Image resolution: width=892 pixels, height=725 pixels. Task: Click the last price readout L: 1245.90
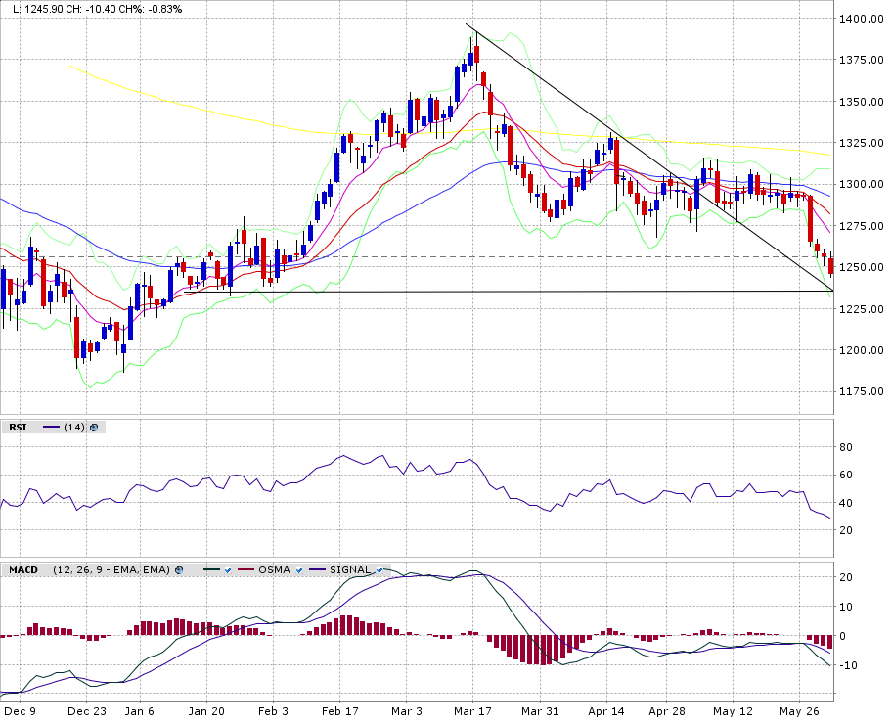39,9
